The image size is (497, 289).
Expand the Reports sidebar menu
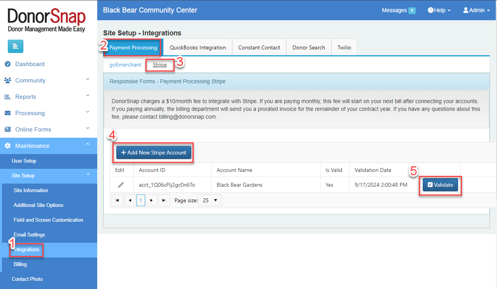(26, 97)
